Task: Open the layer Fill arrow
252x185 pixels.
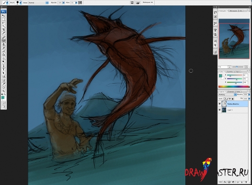Action: pyautogui.click(x=249, y=99)
